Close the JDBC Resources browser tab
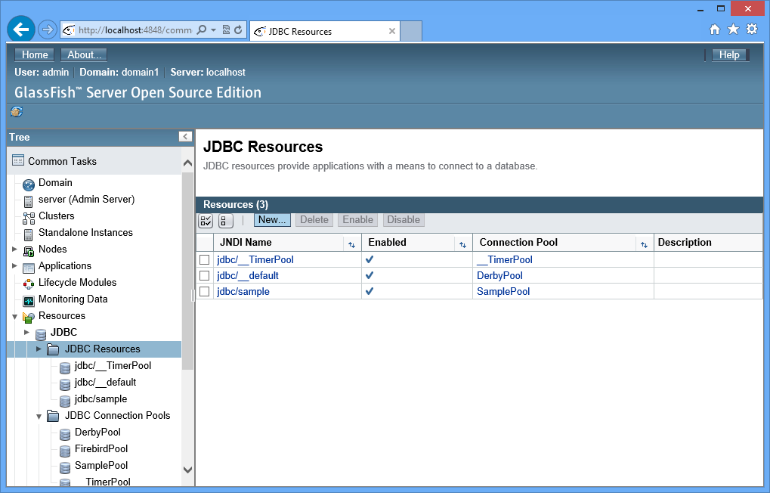This screenshot has height=493, width=770. 392,31
